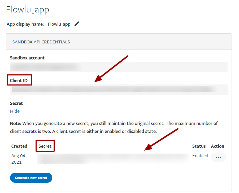Click the Flowlu_app display name value
This screenshot has width=239, height=193.
coord(59,24)
